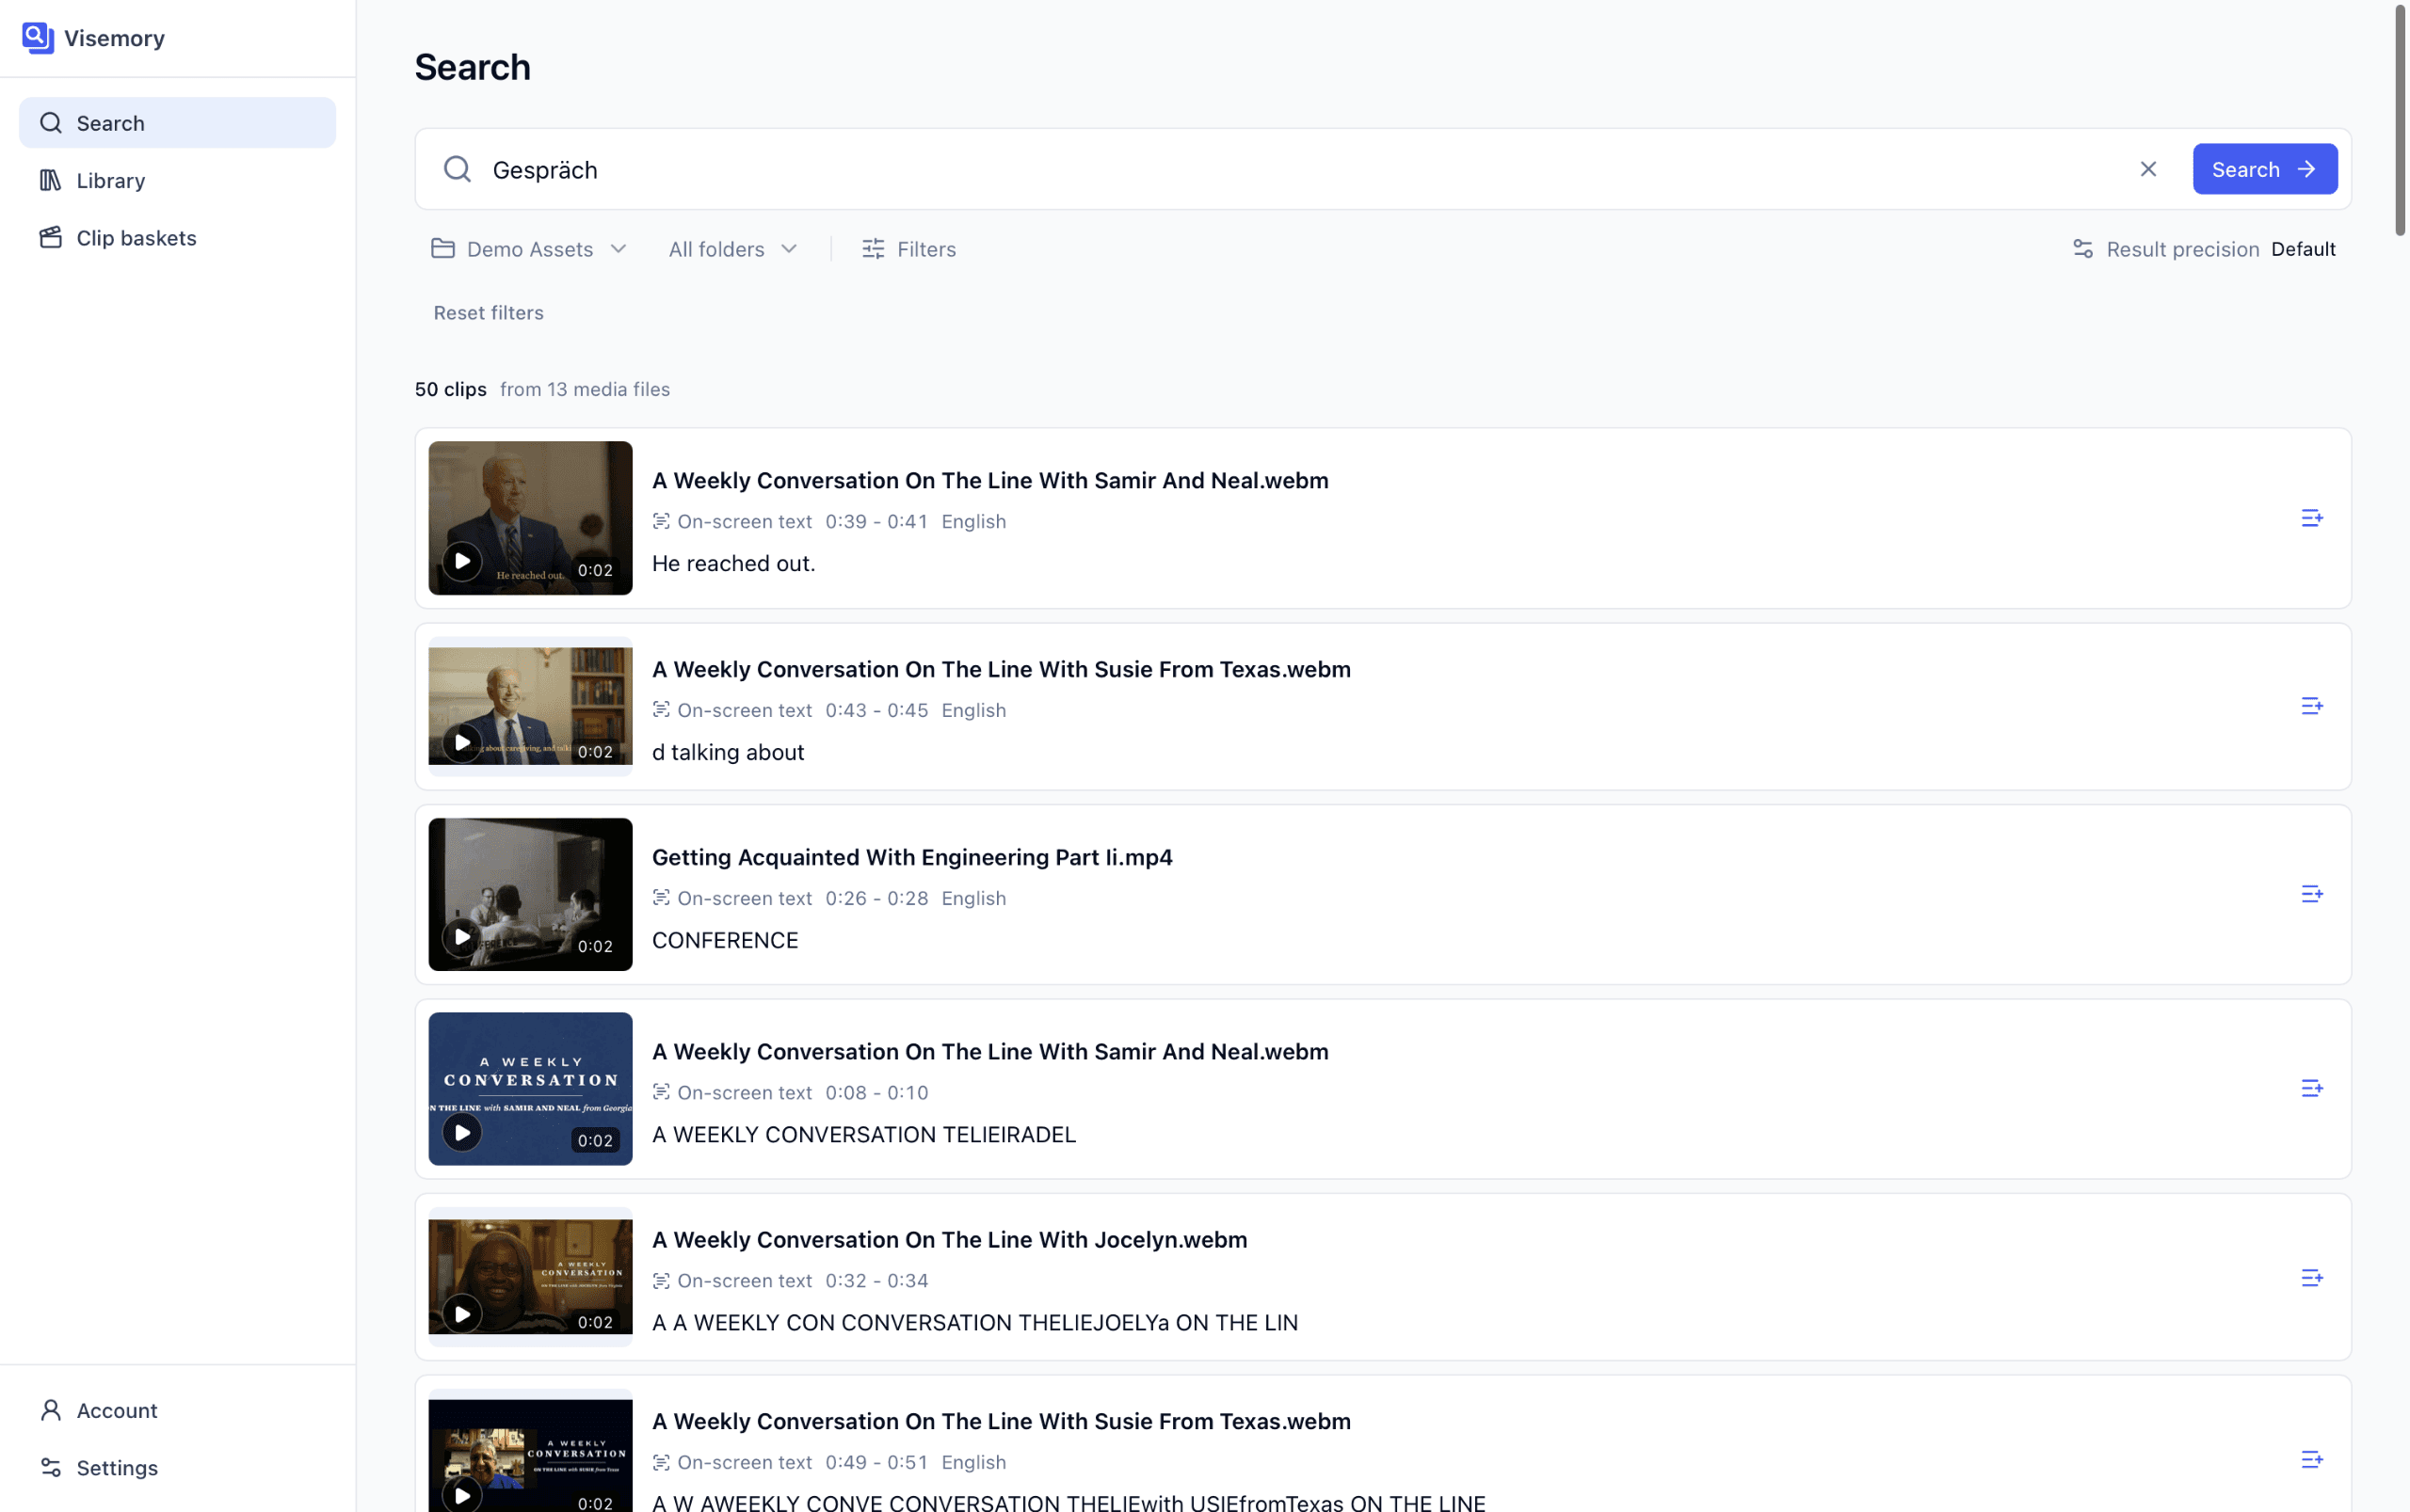Click On-screen text icon for 0:08 - 0:10 clip
Viewport: 2410px width, 1512px height.
(660, 1092)
